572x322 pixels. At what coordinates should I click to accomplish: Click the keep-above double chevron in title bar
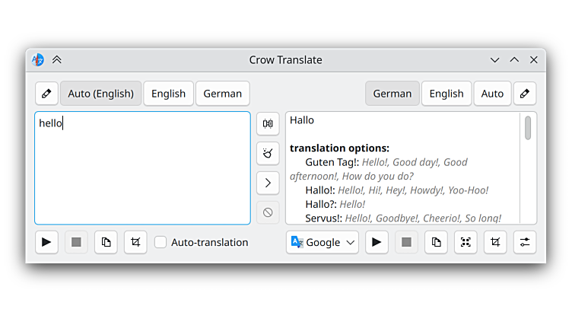[57, 60]
